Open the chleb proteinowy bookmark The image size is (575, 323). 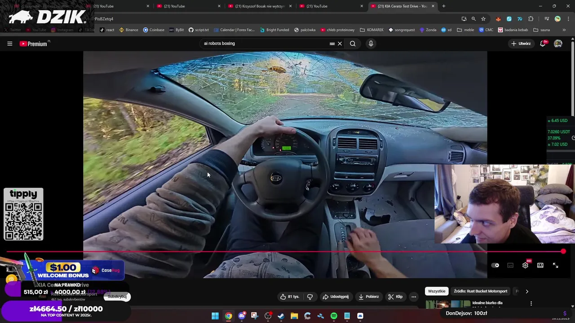(337, 30)
